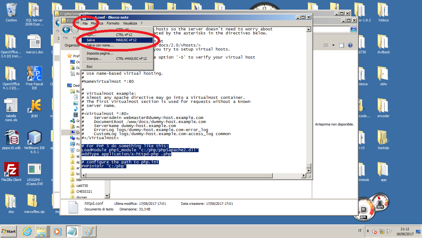422x238 pixels.
Task: Click Salva in the File menu
Action: point(91,40)
